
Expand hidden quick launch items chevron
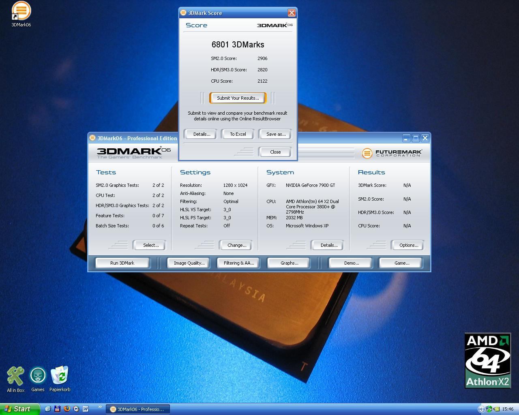(100, 407)
